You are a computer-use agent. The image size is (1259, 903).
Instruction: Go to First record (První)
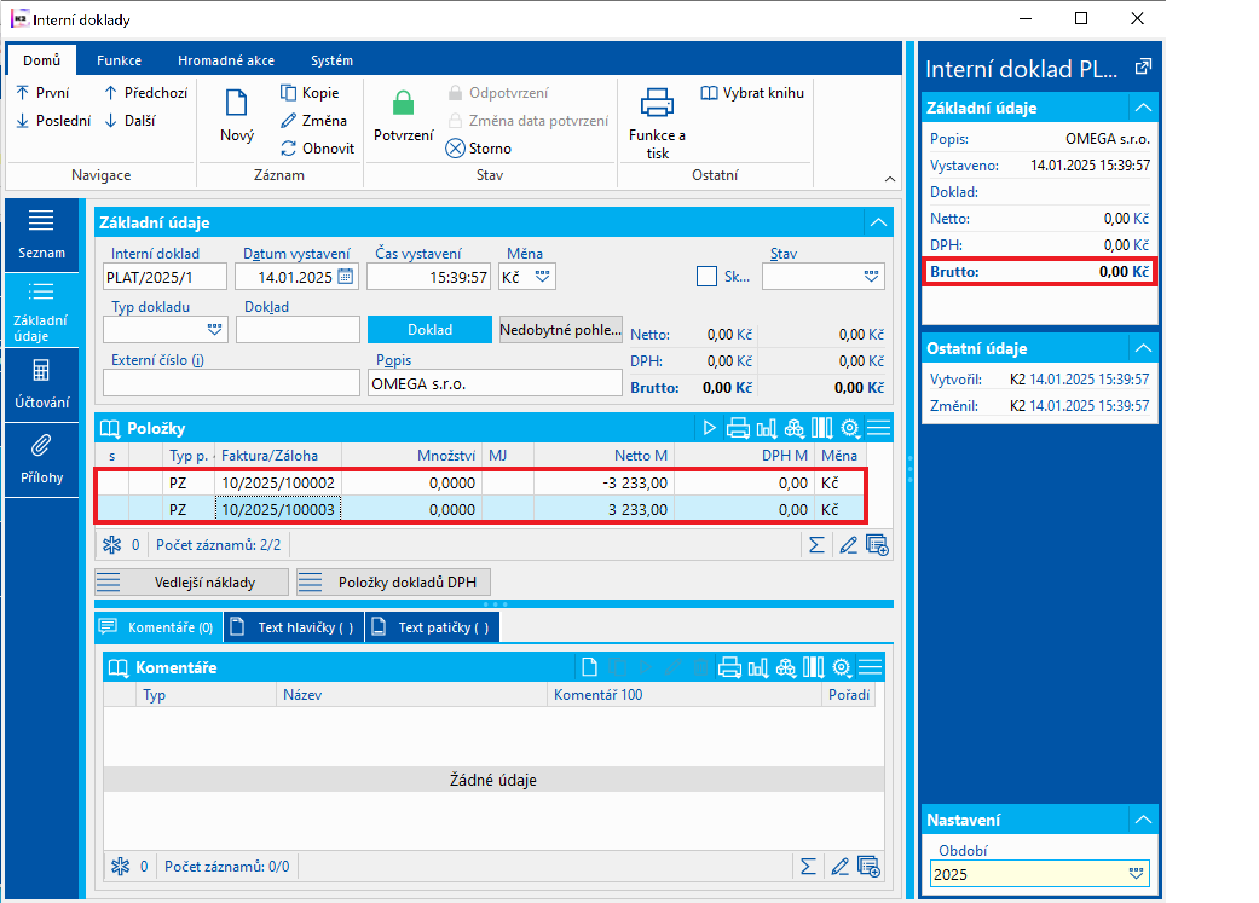coord(42,92)
